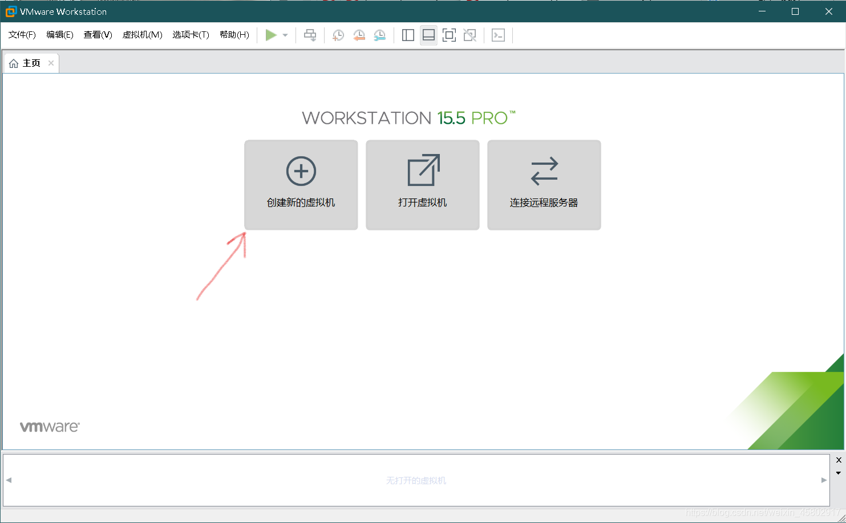This screenshot has height=523, width=846.
Task: Click the Unity mode toolbar icon
Action: (469, 35)
